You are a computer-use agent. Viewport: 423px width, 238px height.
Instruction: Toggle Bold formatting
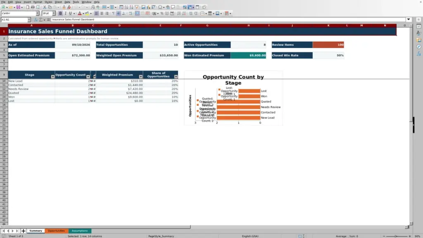[60, 13]
